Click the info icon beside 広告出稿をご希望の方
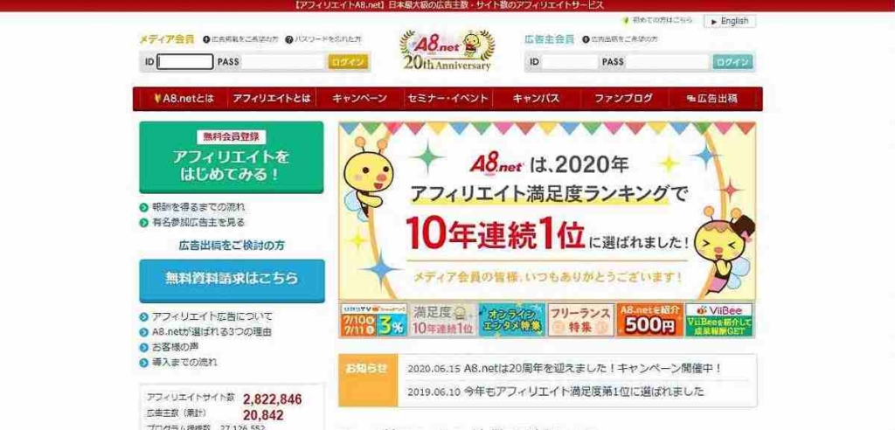Viewport: 895px width, 430px height. point(586,39)
